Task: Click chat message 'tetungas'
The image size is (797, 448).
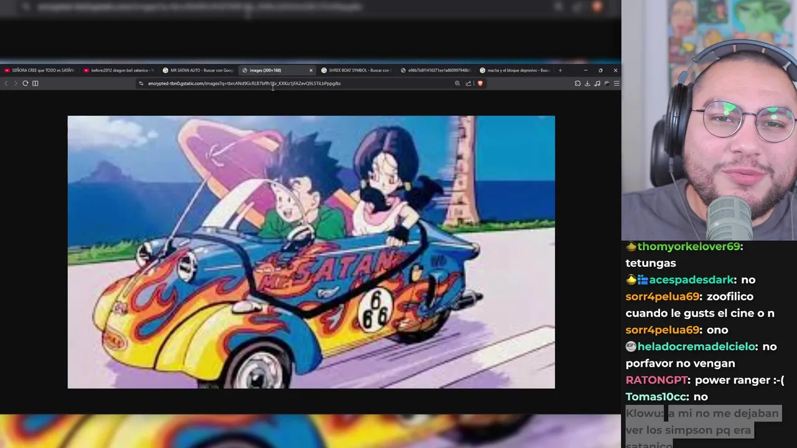Action: (651, 263)
